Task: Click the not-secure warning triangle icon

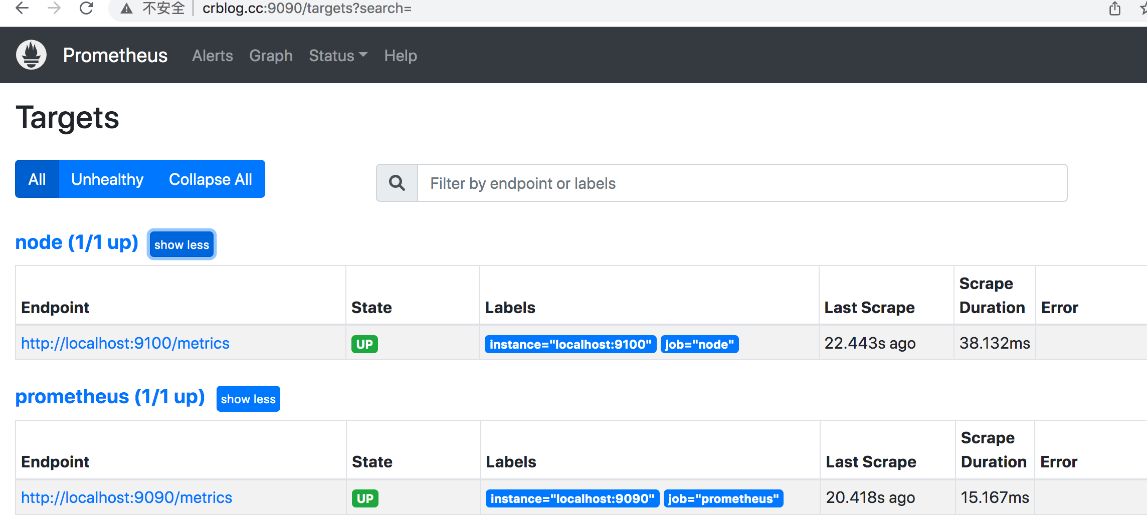Action: click(127, 9)
